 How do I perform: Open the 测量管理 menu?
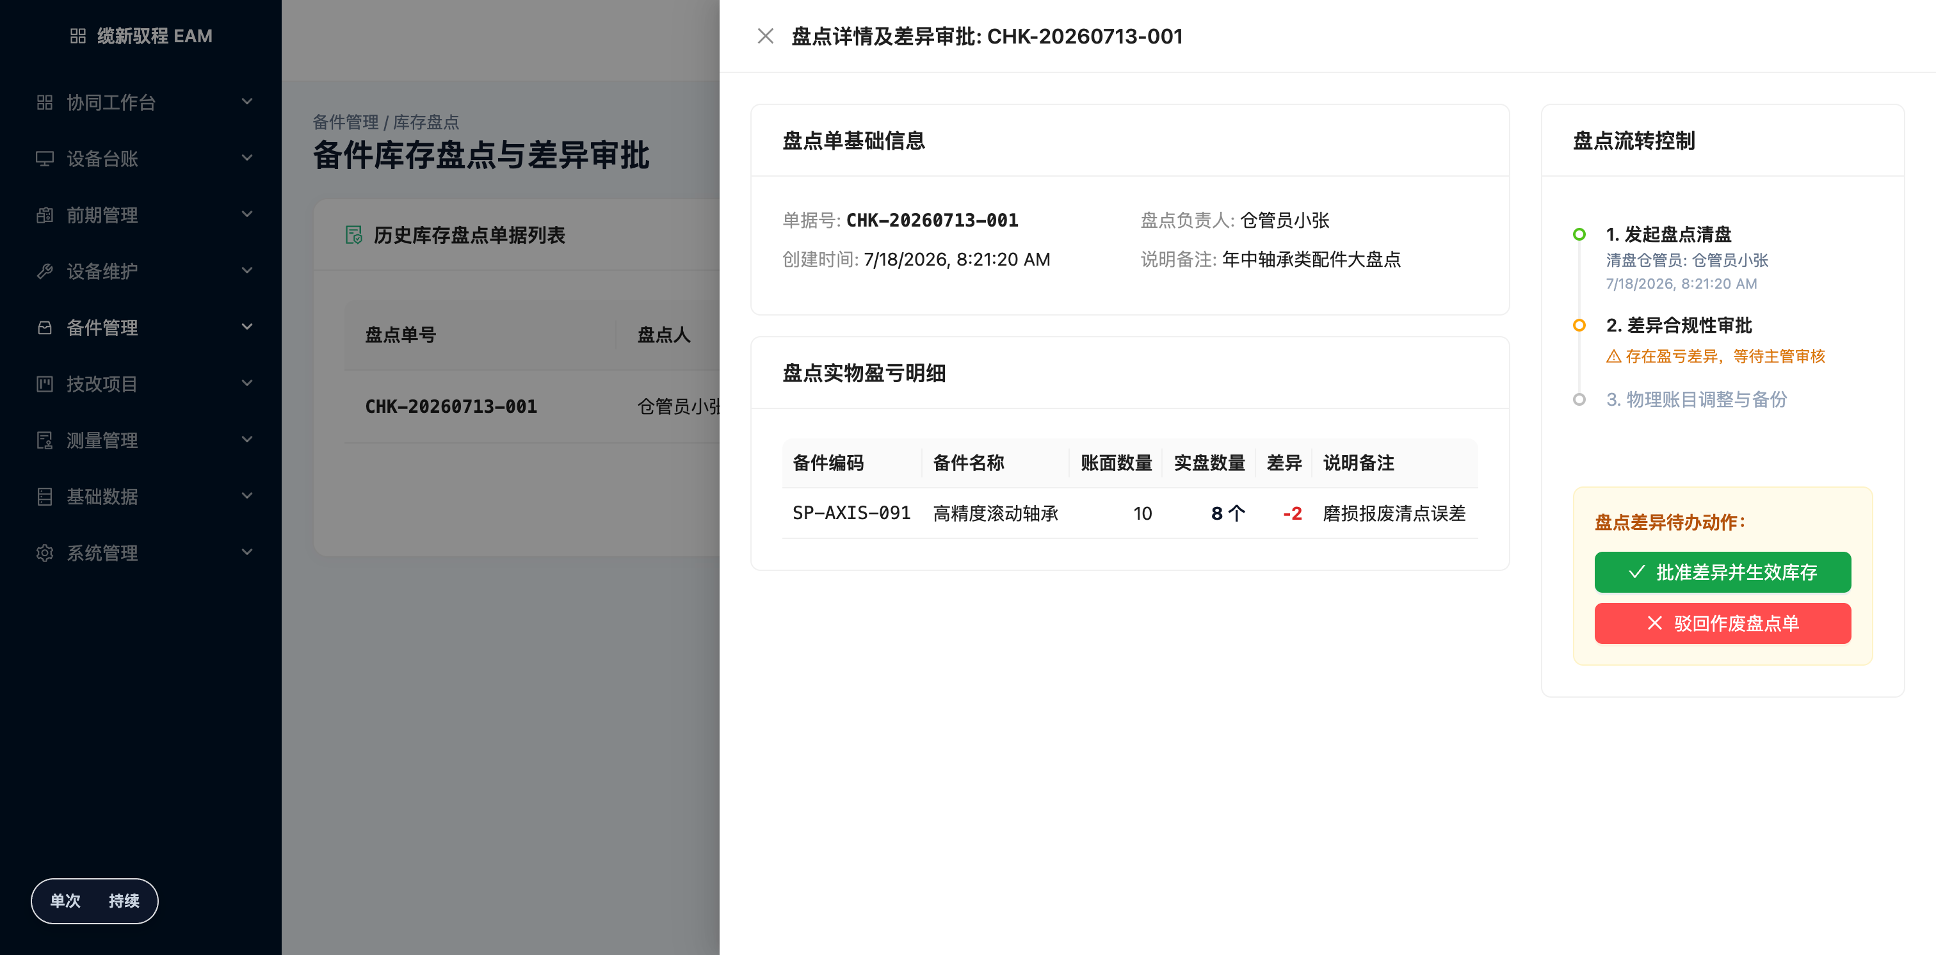(141, 440)
